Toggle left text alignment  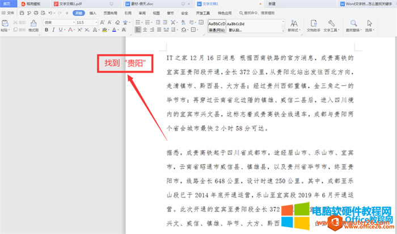(138, 30)
